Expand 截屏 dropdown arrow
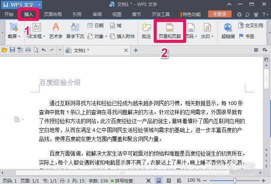Screen dimensions: 271x184 (19, 37)
